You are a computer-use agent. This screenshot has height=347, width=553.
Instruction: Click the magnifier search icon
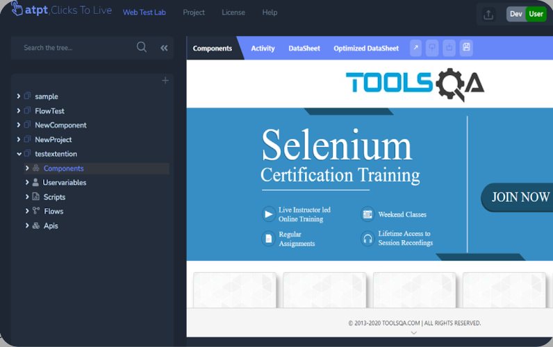[142, 47]
